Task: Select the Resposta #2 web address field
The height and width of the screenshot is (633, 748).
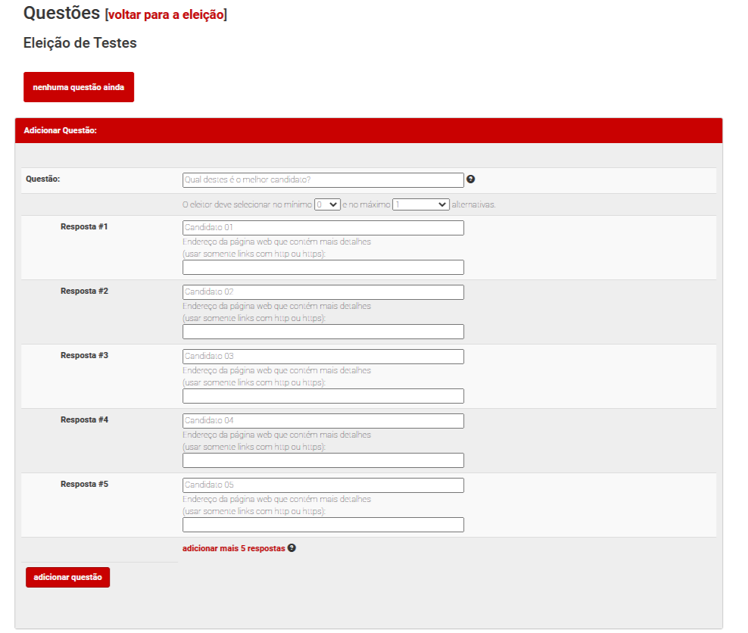Action: pyautogui.click(x=323, y=332)
